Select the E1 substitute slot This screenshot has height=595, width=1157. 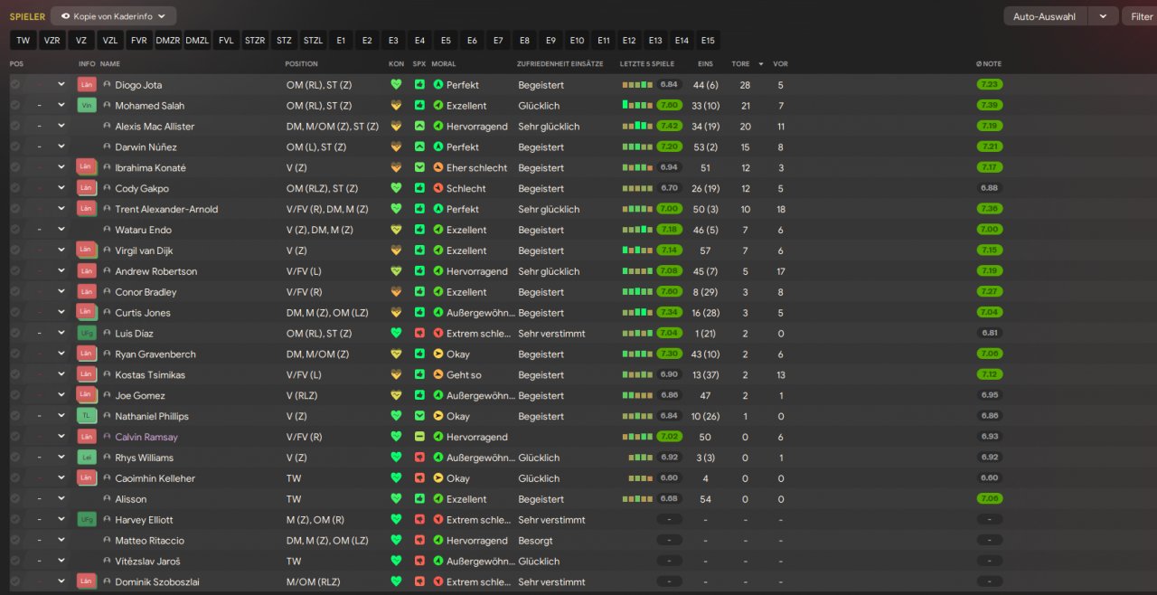click(x=341, y=41)
